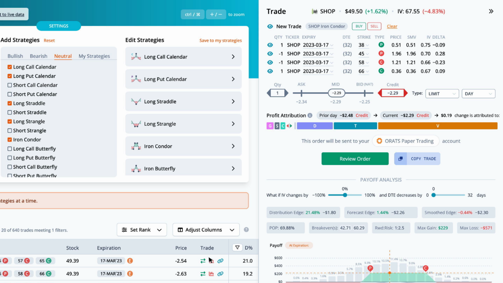Adjust the IV change slider handle
The image size is (503, 283).
(345, 195)
